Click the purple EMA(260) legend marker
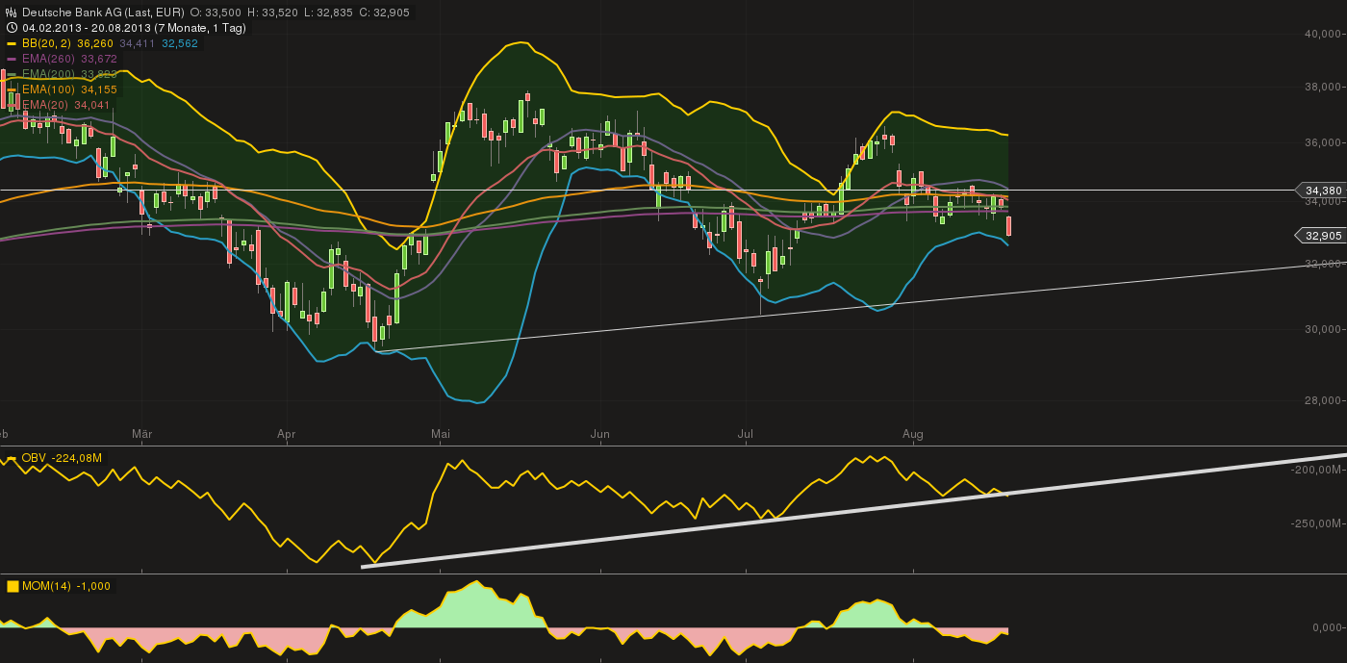Screen dimensions: 1347x663 12,59
